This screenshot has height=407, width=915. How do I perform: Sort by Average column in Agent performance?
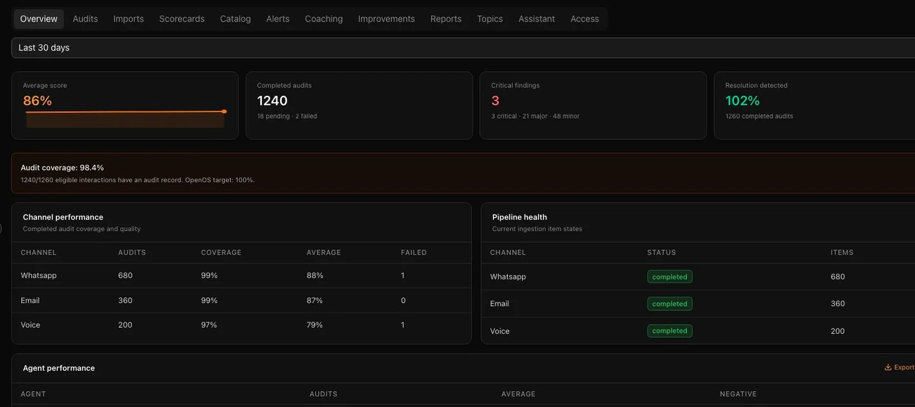[518, 394]
